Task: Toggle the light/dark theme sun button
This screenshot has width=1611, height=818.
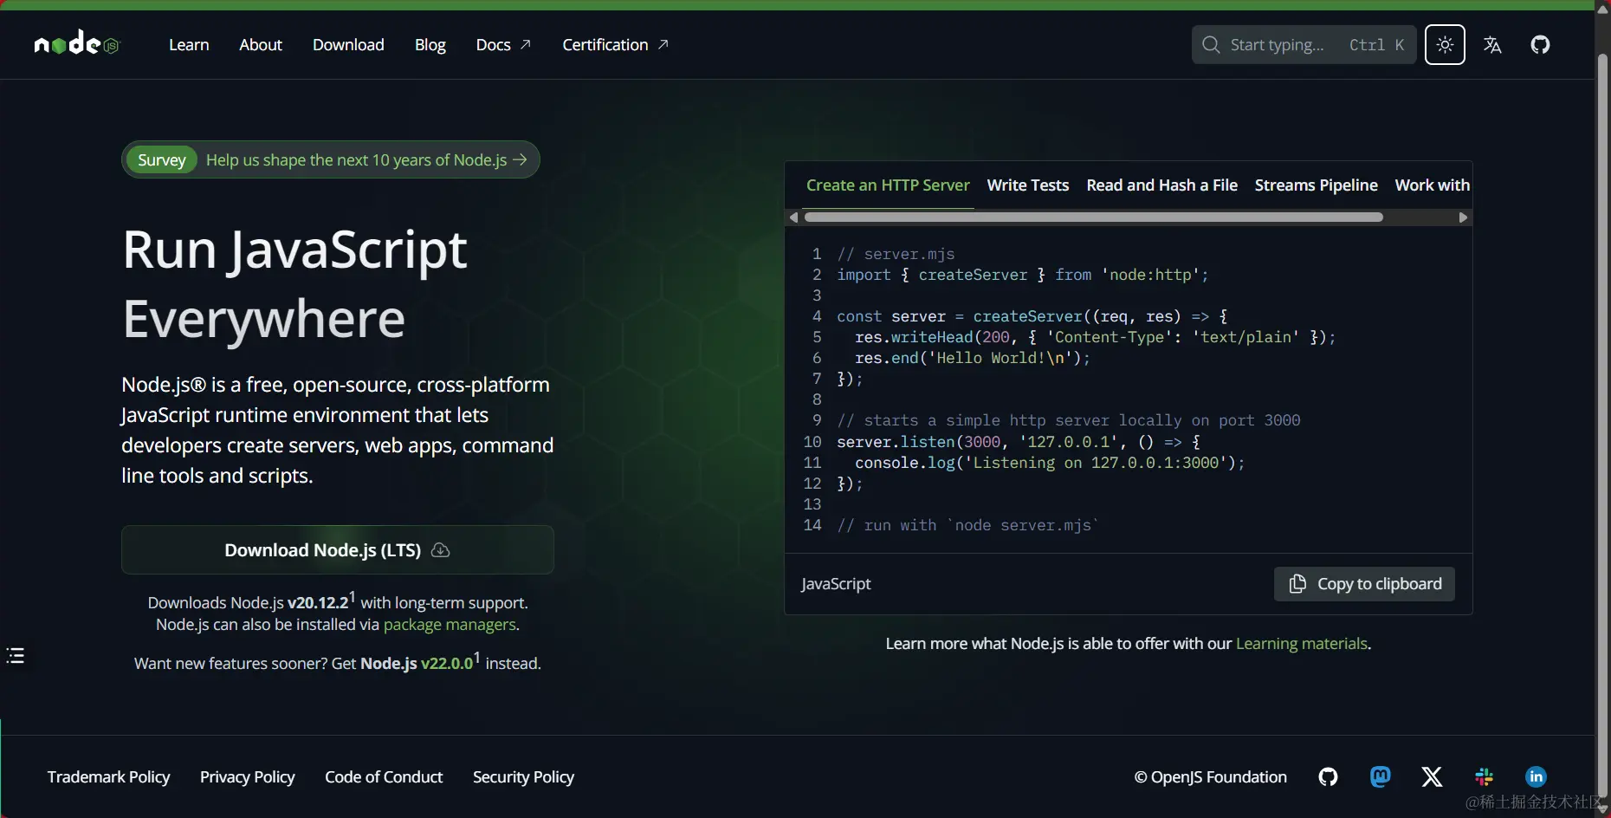Action: [1445, 45]
